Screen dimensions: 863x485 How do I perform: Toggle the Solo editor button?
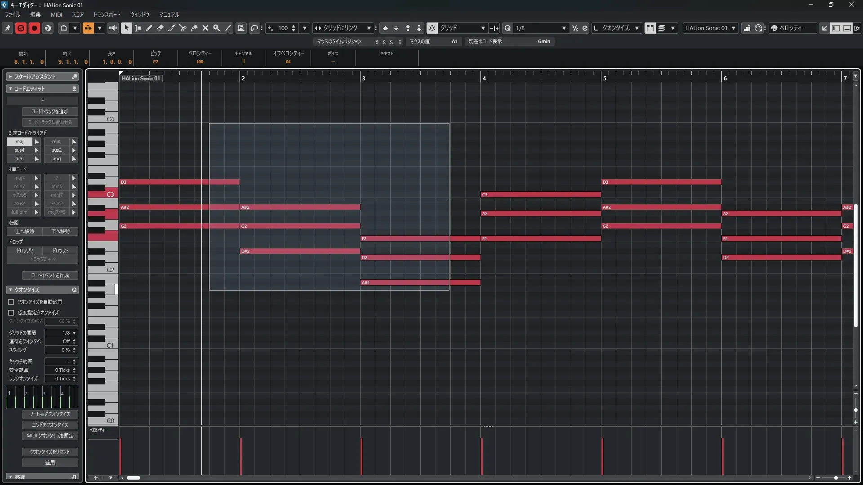pos(21,28)
